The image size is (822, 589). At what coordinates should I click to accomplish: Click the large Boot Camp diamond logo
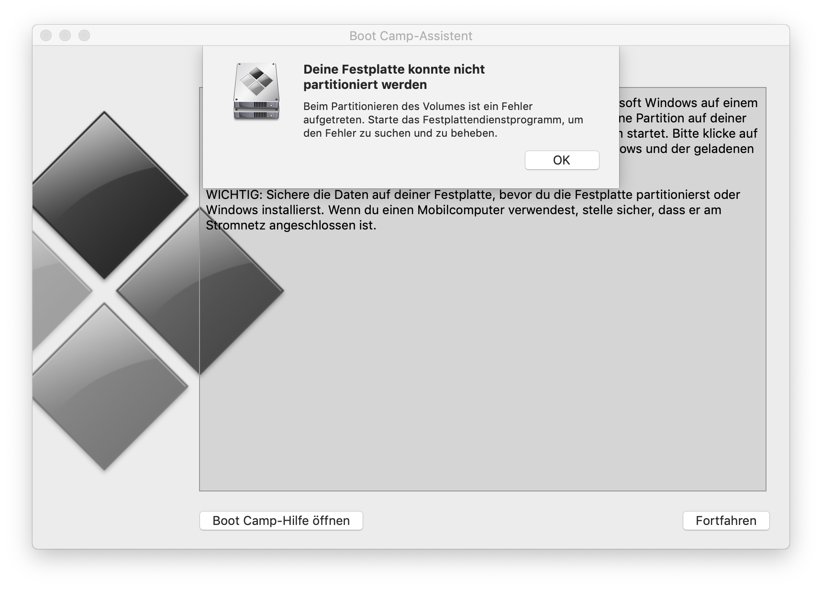(158, 291)
